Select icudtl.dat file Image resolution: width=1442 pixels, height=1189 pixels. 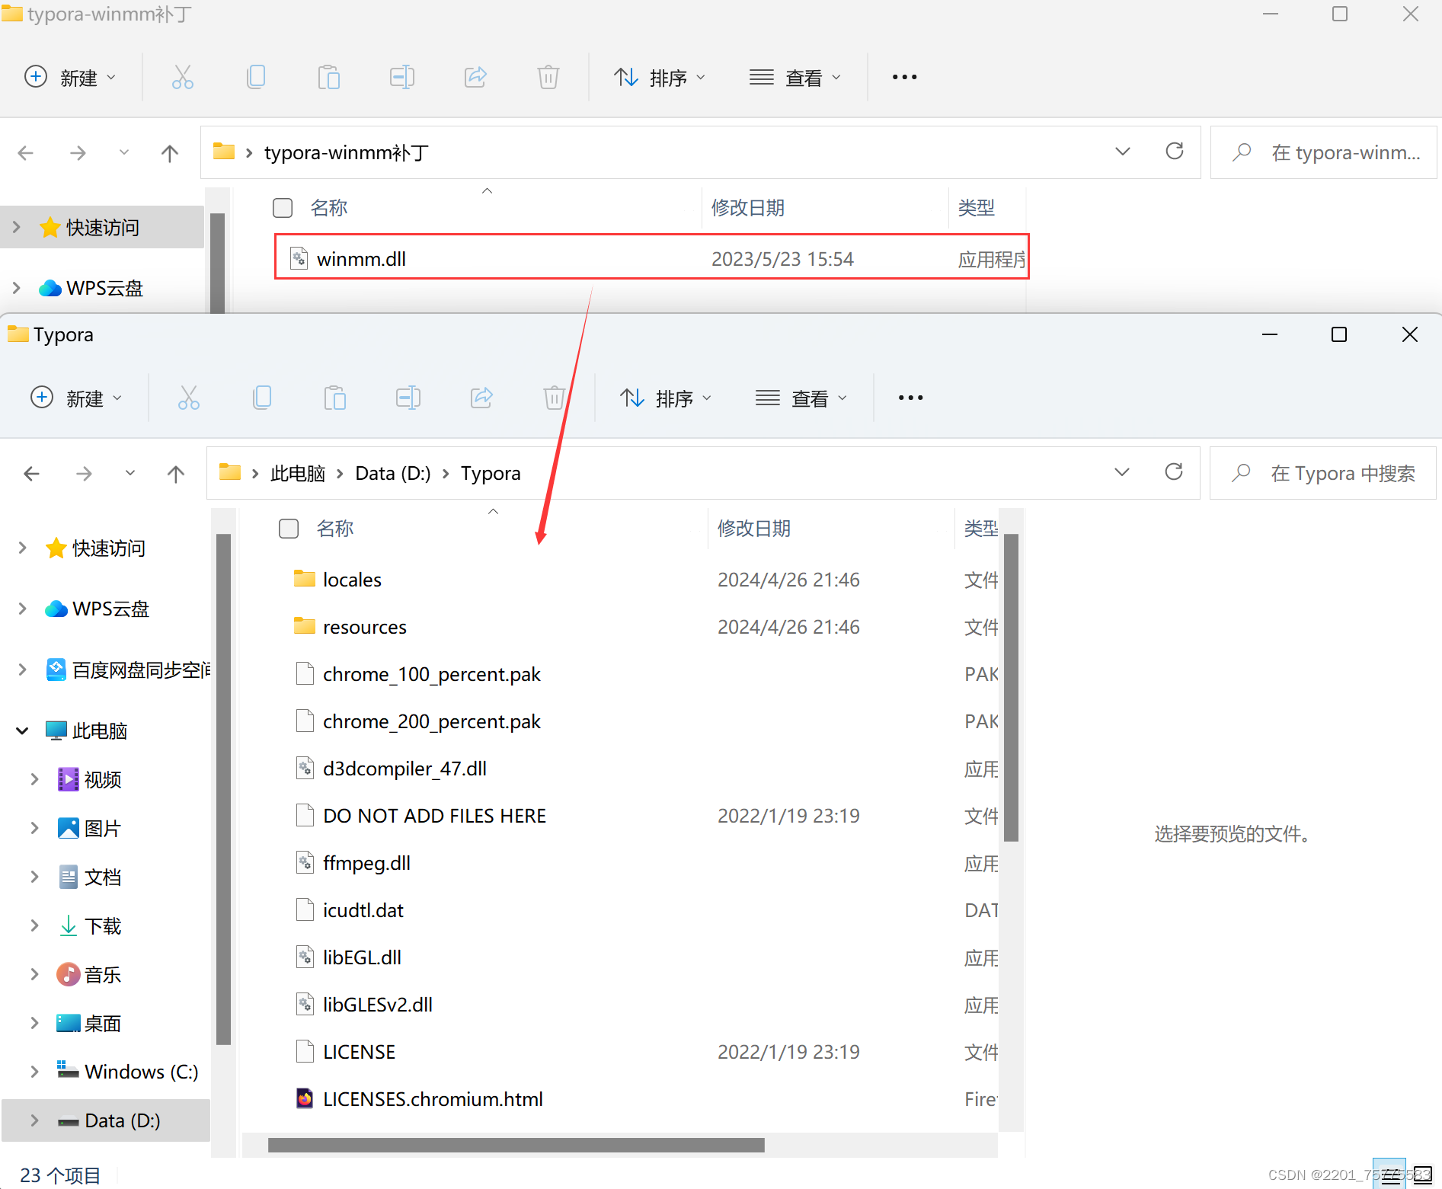click(363, 909)
